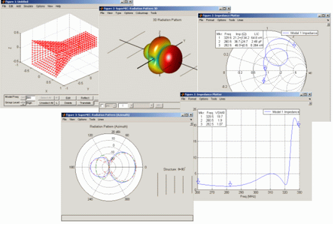
Task: Click the small toggle button beside Select All
Action: 57,98
